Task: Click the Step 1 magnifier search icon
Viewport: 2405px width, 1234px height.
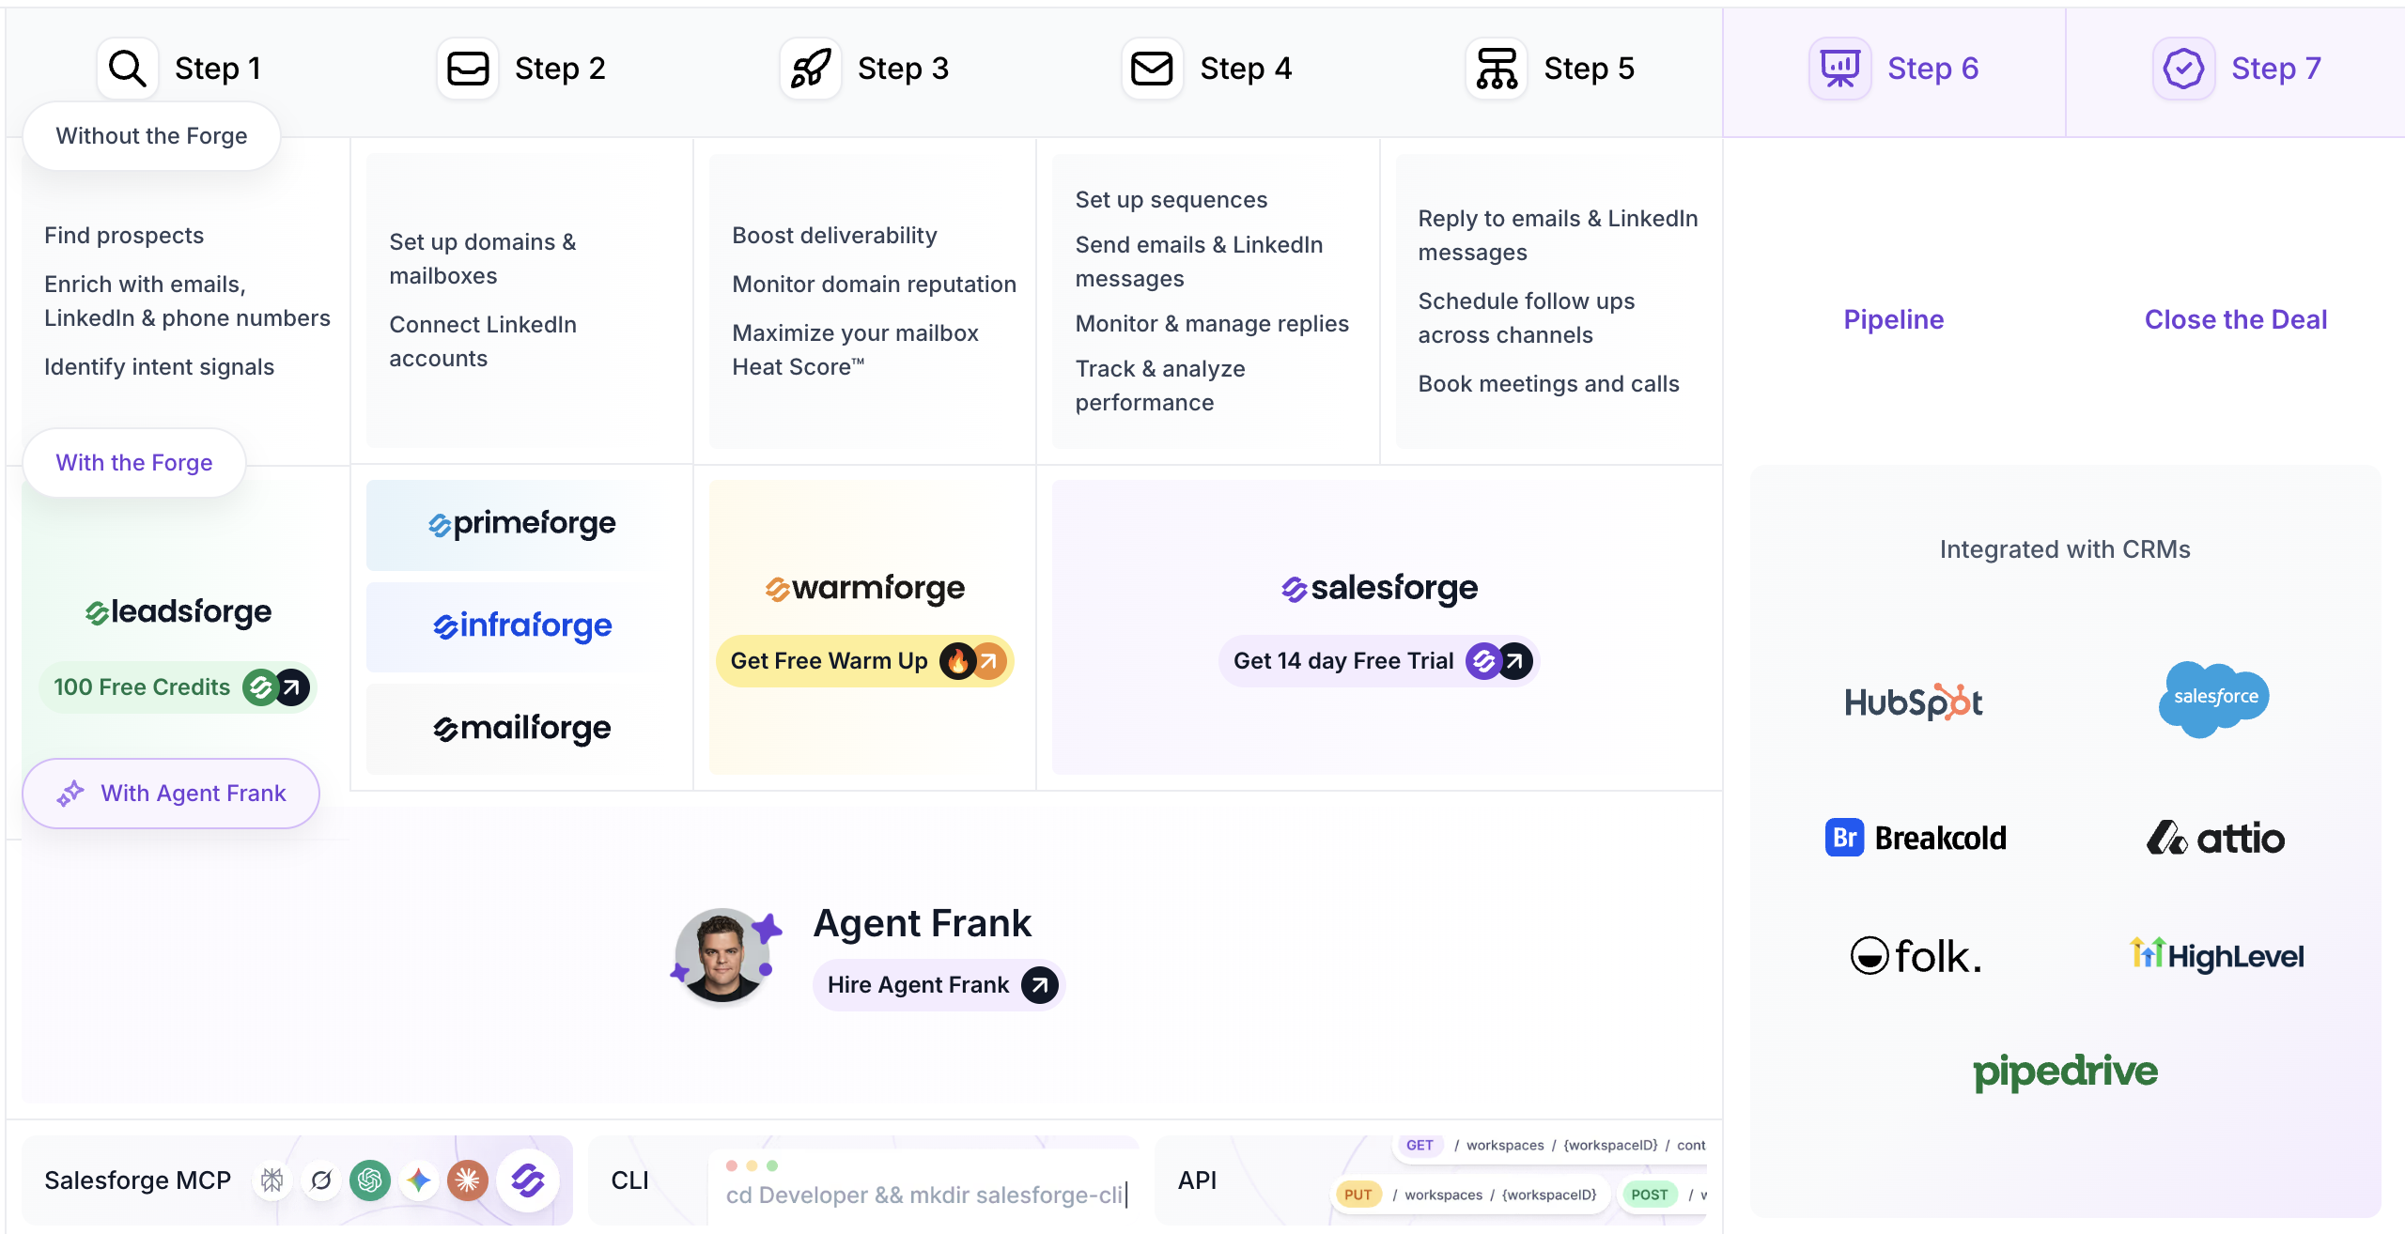Action: pos(127,69)
